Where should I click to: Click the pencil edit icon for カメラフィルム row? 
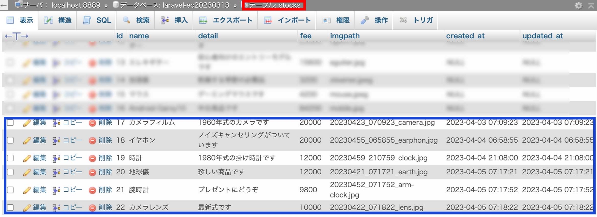coord(27,123)
